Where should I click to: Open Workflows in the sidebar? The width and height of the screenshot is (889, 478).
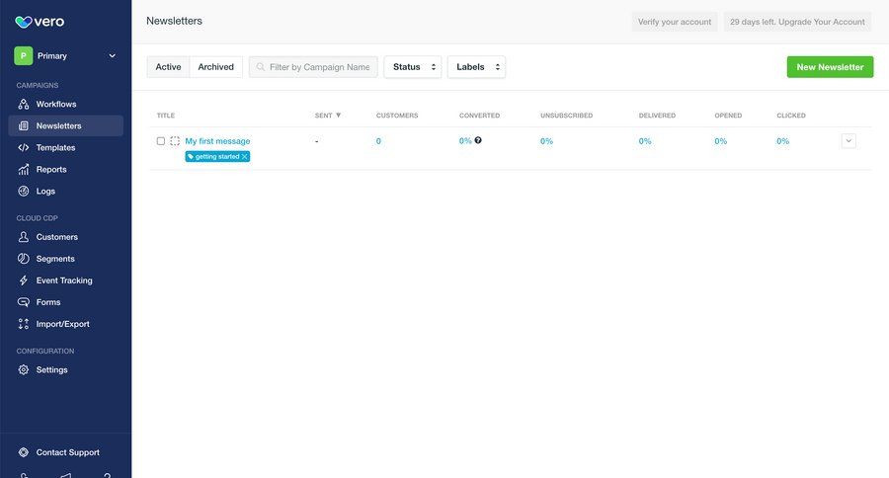coord(66,105)
